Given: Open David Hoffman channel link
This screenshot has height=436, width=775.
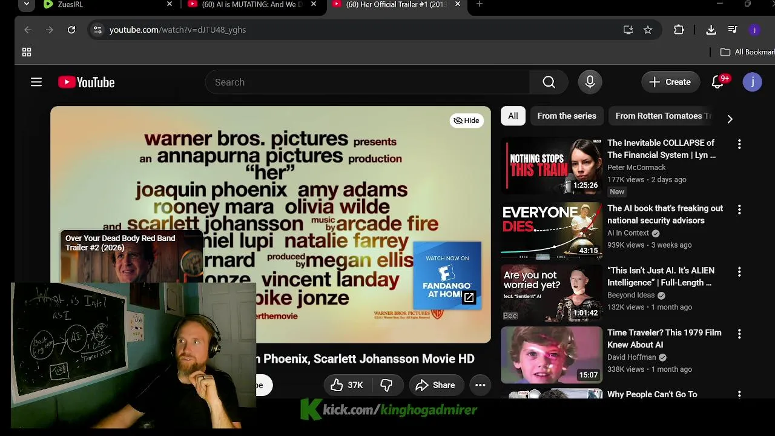Looking at the screenshot, I should pos(632,357).
